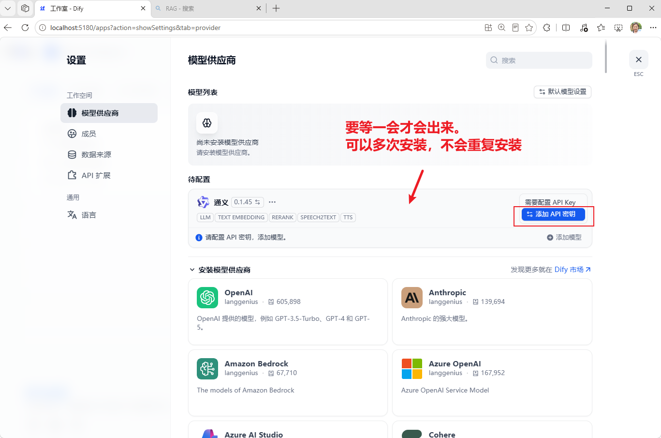Click the RERANK tag
661x438 pixels.
pos(282,217)
